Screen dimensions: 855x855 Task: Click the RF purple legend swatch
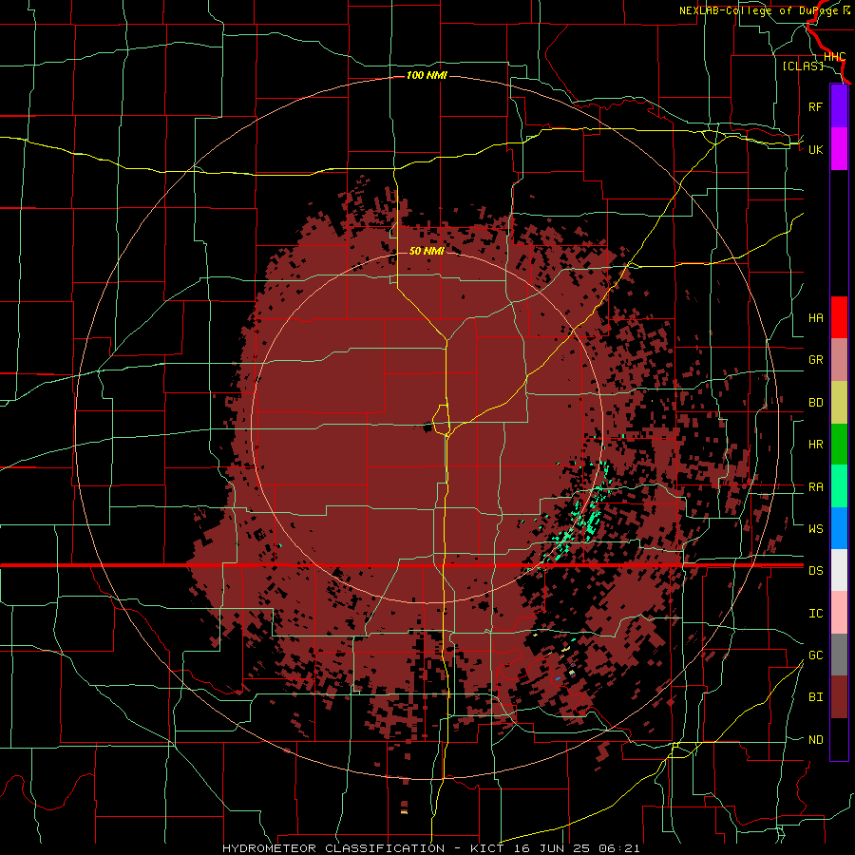(839, 106)
